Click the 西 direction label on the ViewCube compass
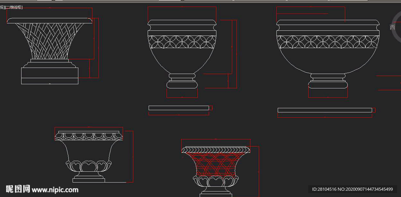This screenshot has width=401, height=197. coord(392,27)
